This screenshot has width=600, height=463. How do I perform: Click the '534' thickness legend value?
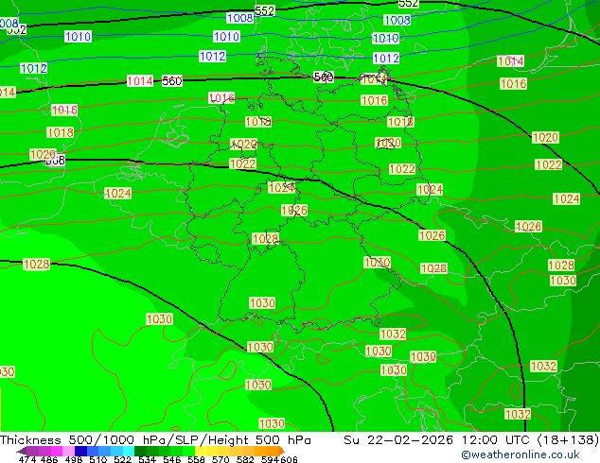147,459
